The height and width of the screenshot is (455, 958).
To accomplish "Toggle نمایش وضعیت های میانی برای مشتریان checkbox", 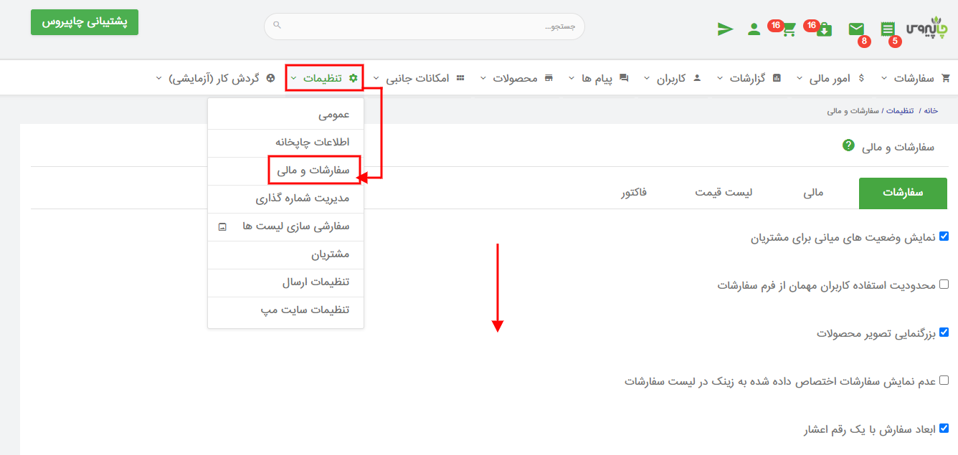I will (x=944, y=236).
